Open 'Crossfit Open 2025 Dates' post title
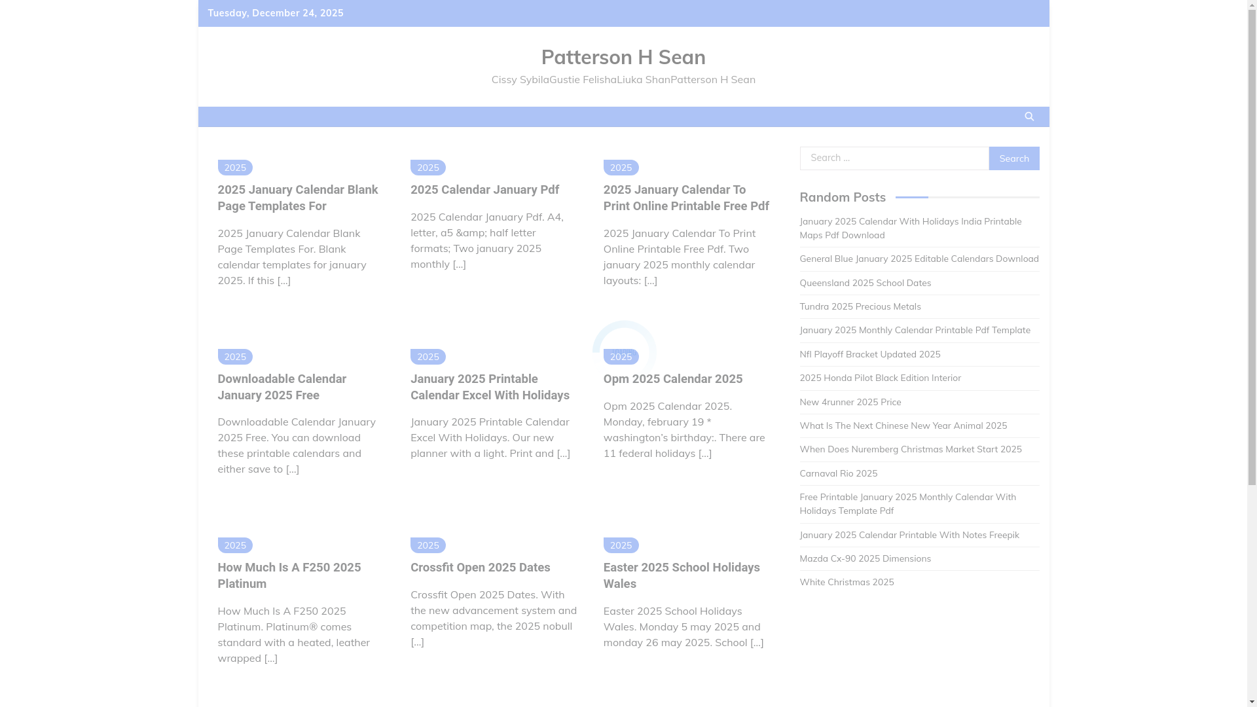1257x707 pixels. [x=481, y=568]
